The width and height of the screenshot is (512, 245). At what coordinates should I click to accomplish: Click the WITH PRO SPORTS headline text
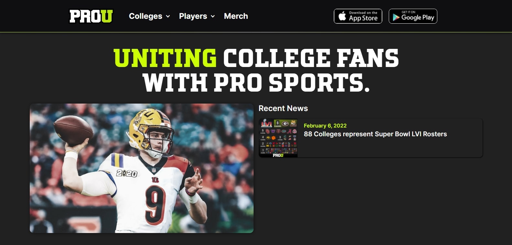tap(256, 83)
